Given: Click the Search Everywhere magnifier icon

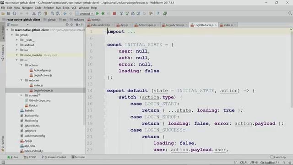Looking at the screenshot, I should click(x=290, y=13).
